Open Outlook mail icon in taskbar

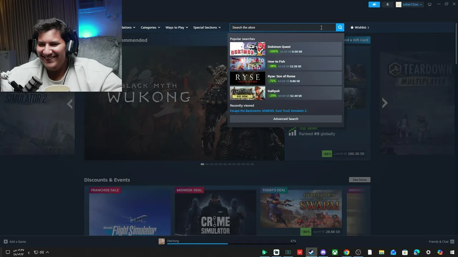click(x=393, y=252)
